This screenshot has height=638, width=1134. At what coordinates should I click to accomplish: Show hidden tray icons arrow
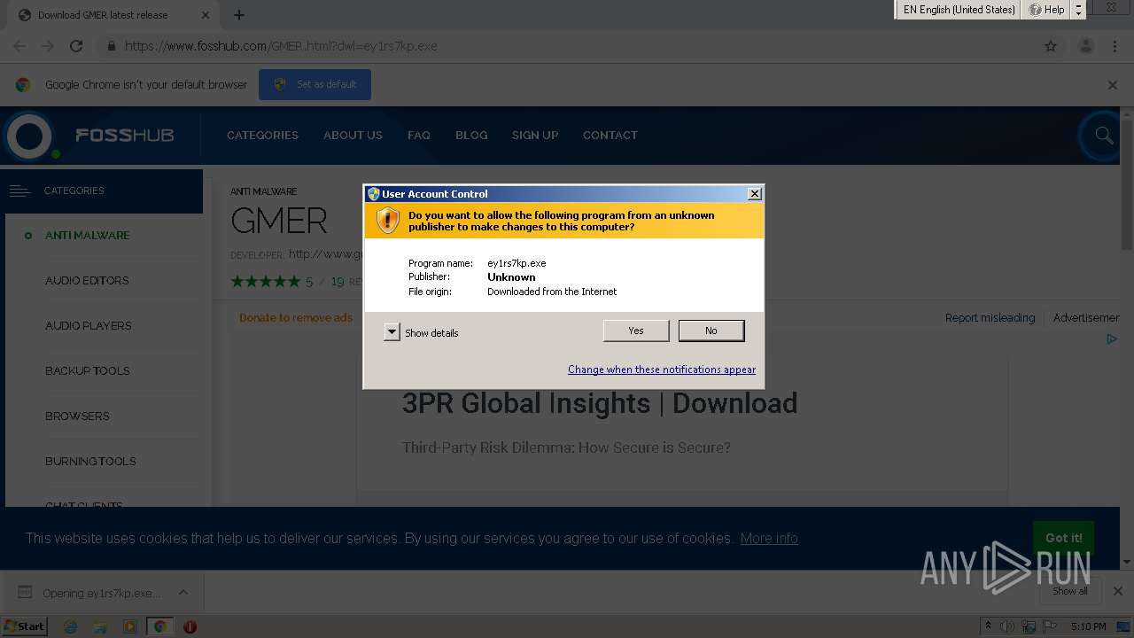coord(988,626)
